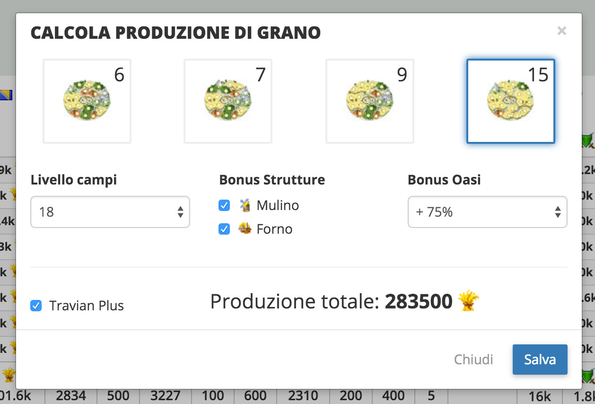
Task: Select the 6-cropper village type tile
Action: coord(87,101)
